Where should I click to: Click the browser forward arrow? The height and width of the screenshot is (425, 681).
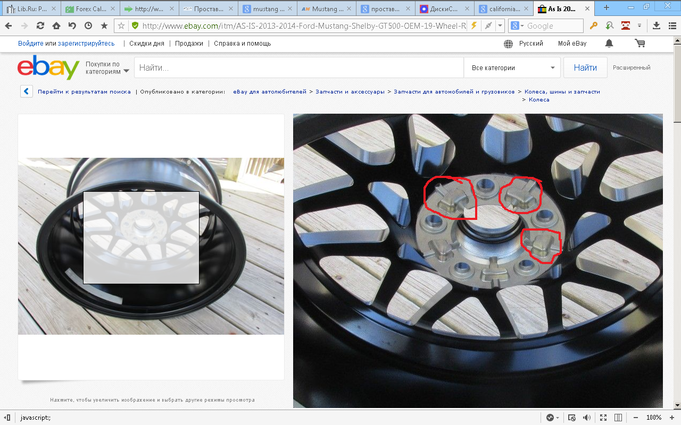pos(24,25)
